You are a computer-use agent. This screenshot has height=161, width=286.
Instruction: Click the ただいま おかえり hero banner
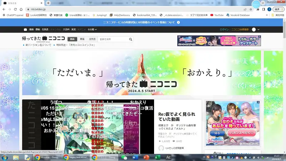(x=142, y=73)
